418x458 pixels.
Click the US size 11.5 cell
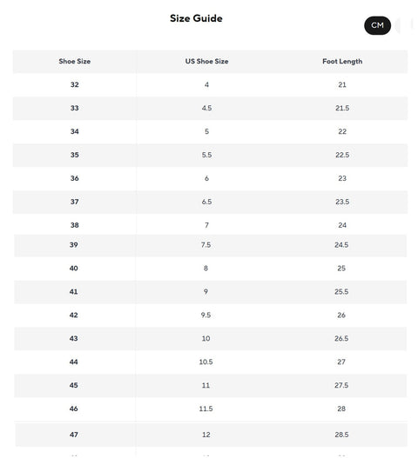point(206,408)
